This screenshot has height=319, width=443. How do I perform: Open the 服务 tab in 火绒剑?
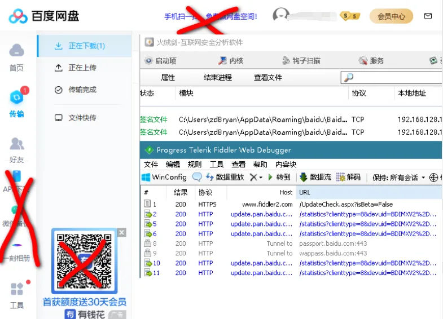(x=371, y=61)
